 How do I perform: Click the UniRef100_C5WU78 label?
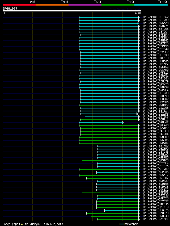(156, 213)
